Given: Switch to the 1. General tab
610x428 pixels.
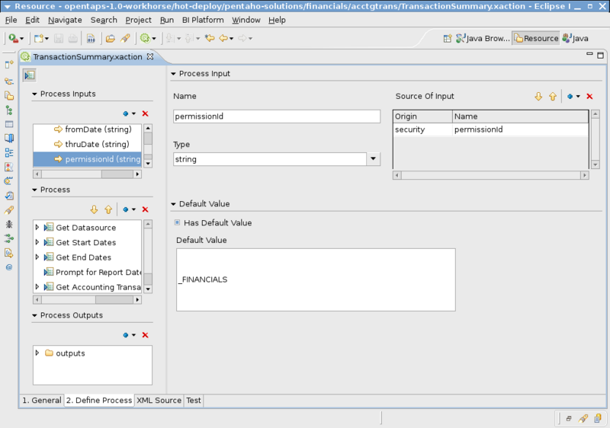Looking at the screenshot, I should (x=42, y=400).
